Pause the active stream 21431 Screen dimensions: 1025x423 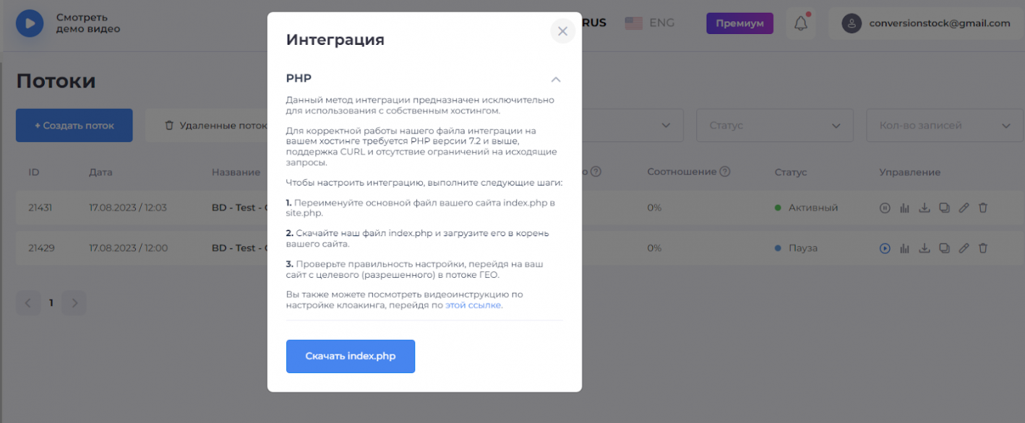click(884, 208)
